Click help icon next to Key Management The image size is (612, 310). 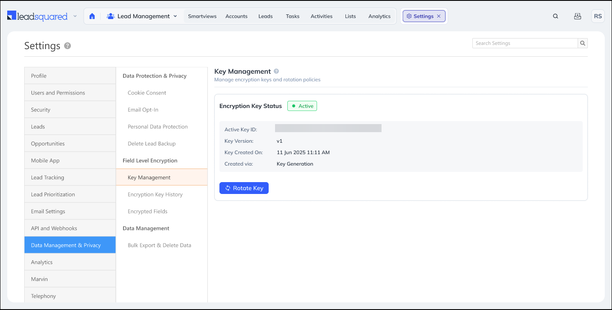(x=276, y=72)
